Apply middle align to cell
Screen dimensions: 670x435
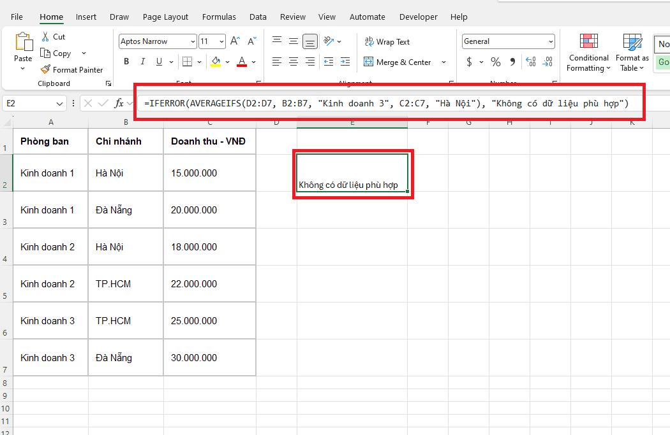[x=294, y=41]
